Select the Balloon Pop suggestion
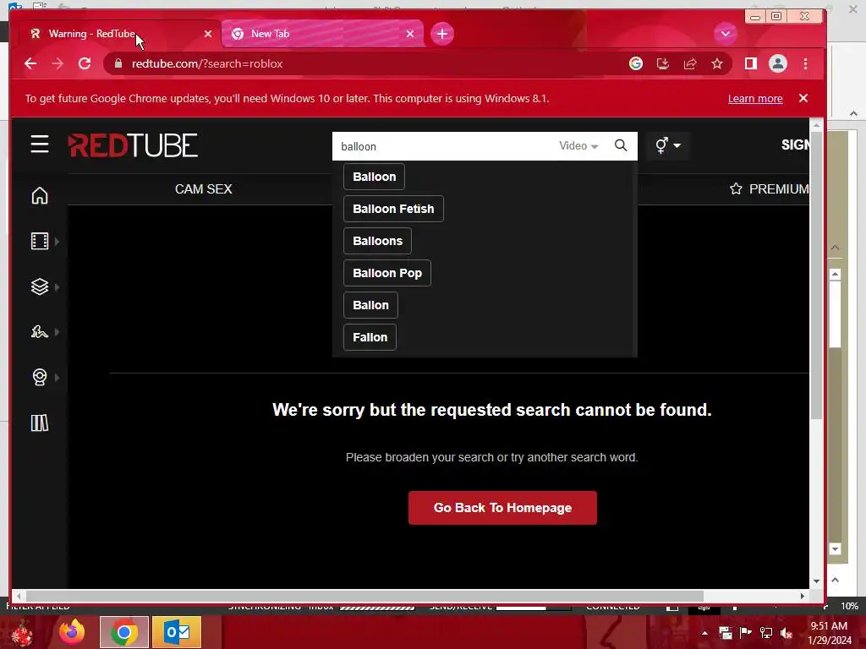 (x=387, y=273)
